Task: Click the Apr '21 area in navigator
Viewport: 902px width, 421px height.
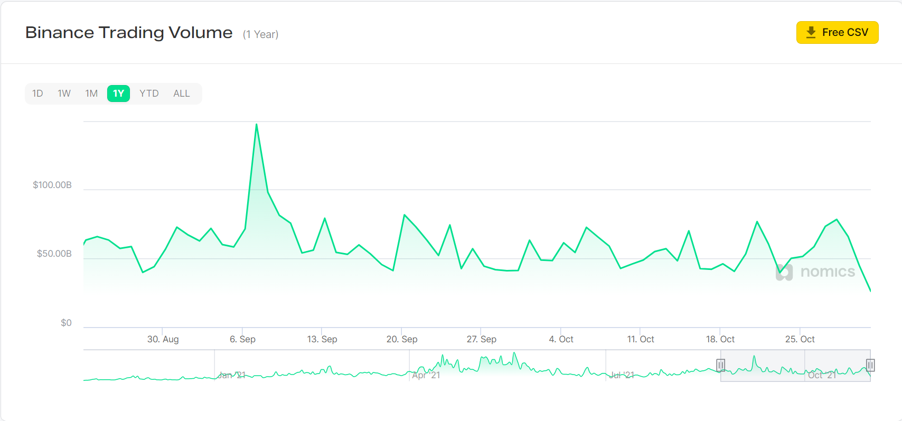Action: tap(426, 375)
